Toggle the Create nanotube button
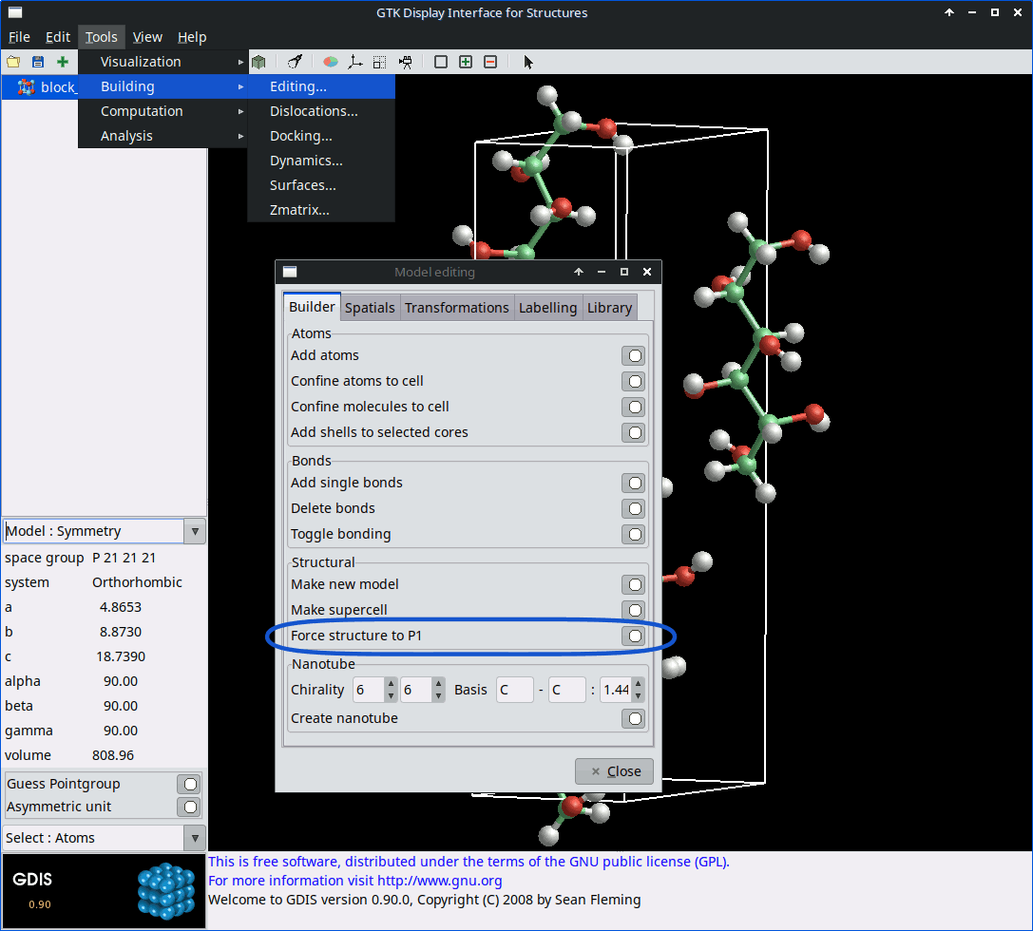Image resolution: width=1033 pixels, height=931 pixels. (634, 718)
